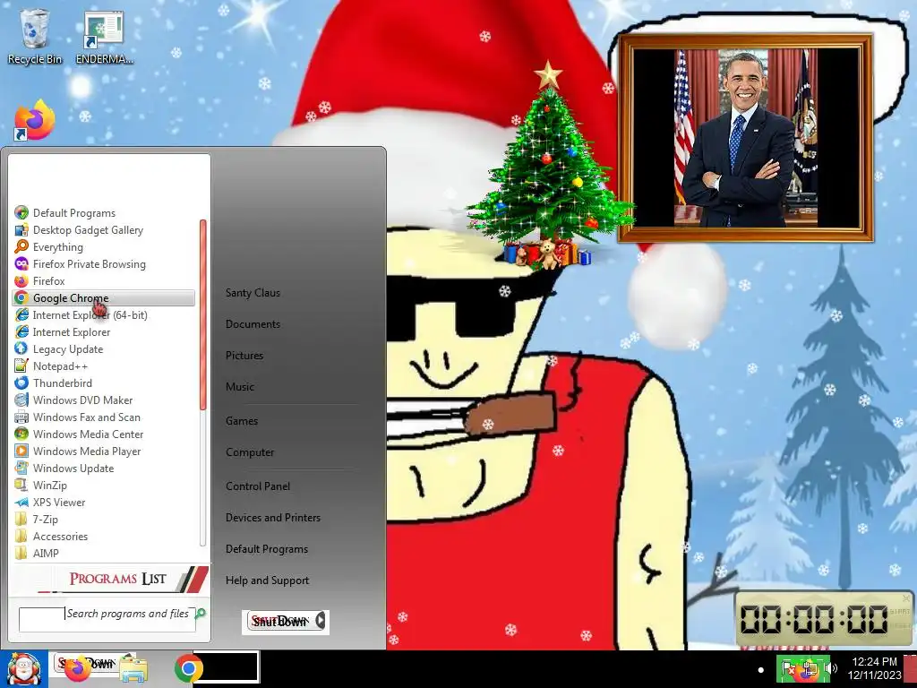Open Devices and Printers
The width and height of the screenshot is (917, 688).
click(273, 518)
